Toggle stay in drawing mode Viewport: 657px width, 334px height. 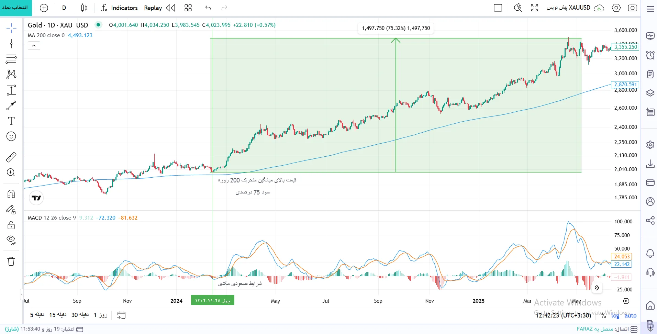11,210
